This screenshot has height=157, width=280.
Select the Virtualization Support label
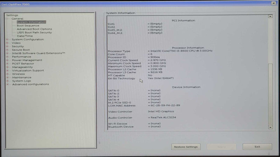28,71
